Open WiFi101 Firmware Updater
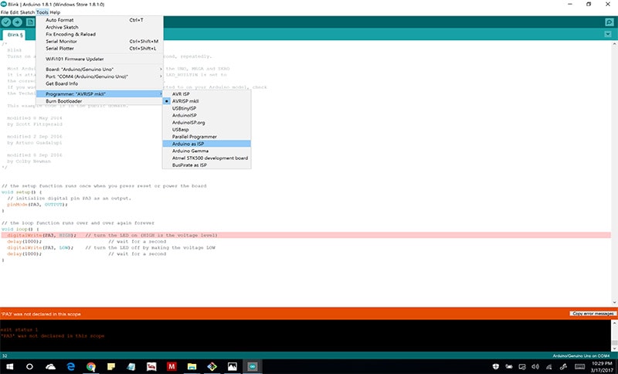618x374 pixels. click(x=100, y=59)
